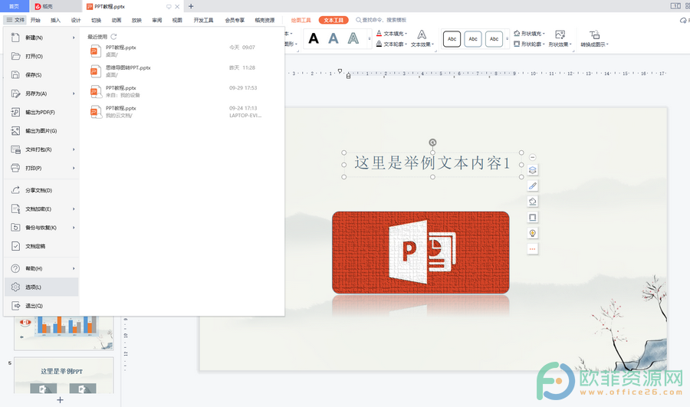690x407 pixels.
Task: Apply the second Abc shape style
Action: pyautogui.click(x=472, y=39)
